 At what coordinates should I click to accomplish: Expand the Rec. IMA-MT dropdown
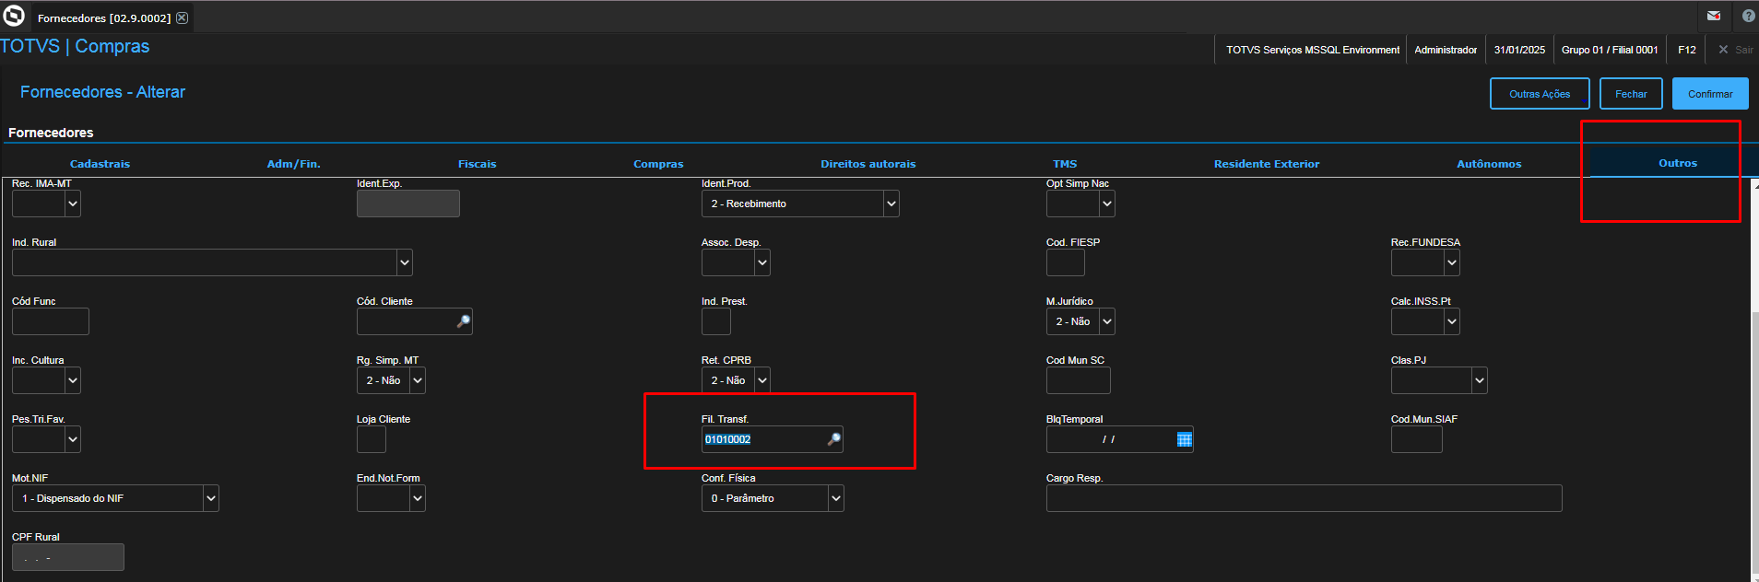pos(73,204)
